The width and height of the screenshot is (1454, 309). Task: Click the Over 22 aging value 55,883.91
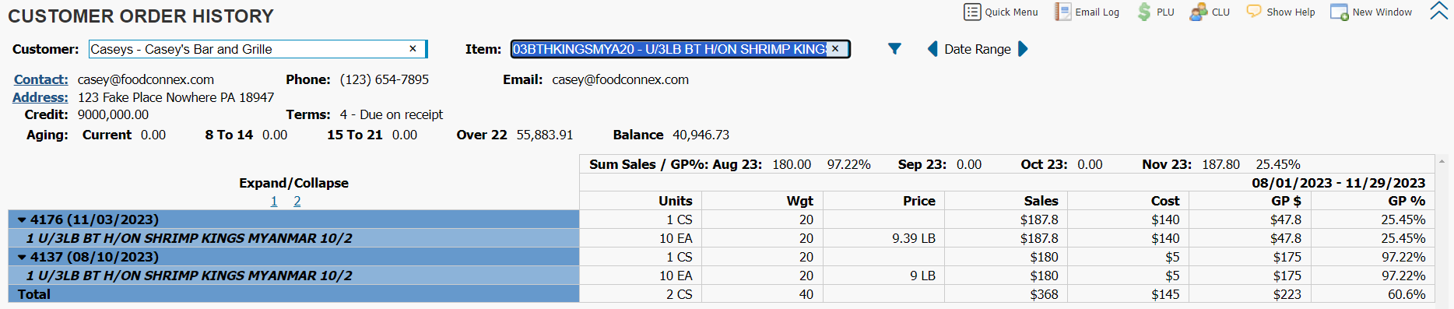click(x=545, y=135)
